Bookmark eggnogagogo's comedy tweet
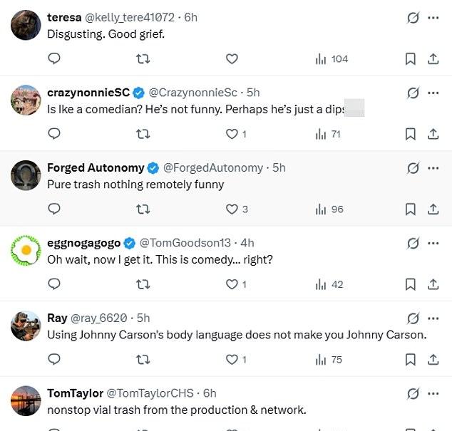 tap(410, 284)
